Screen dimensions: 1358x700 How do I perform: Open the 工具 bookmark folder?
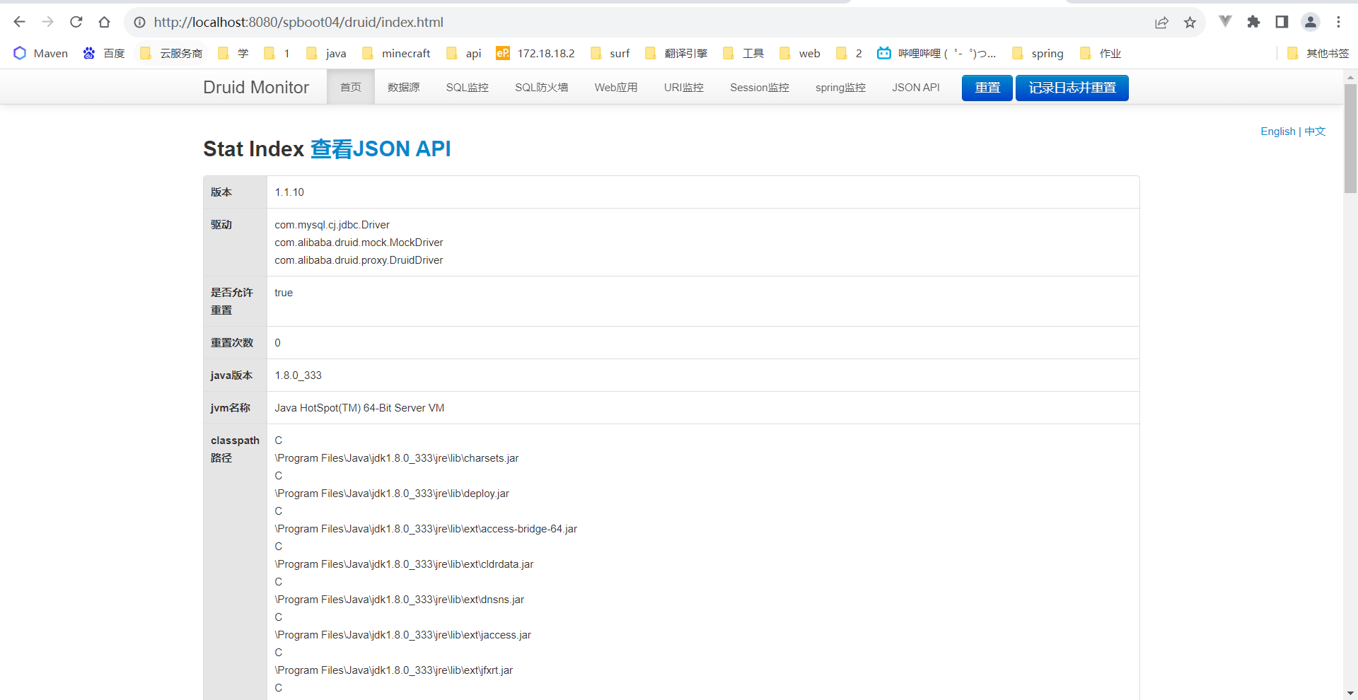[x=743, y=53]
